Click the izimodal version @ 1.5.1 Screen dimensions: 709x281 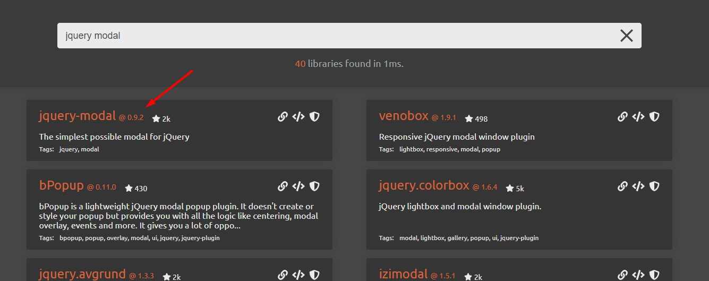443,276
